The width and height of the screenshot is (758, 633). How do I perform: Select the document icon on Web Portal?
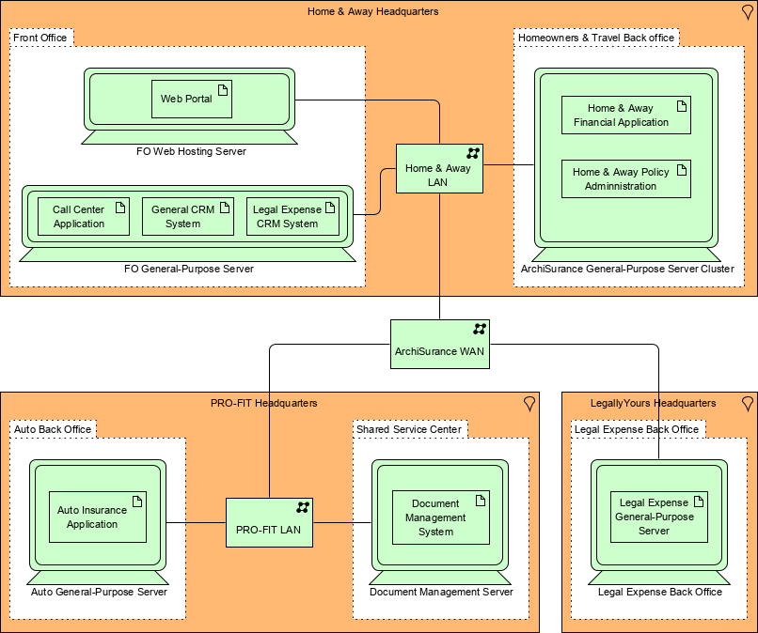pos(223,89)
